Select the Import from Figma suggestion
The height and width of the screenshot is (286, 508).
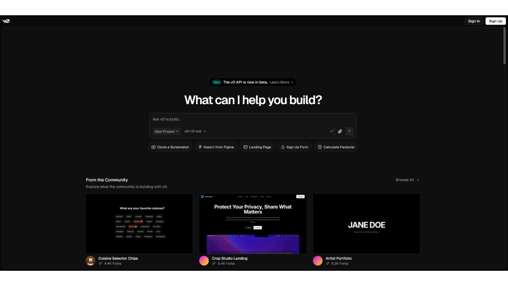(216, 147)
